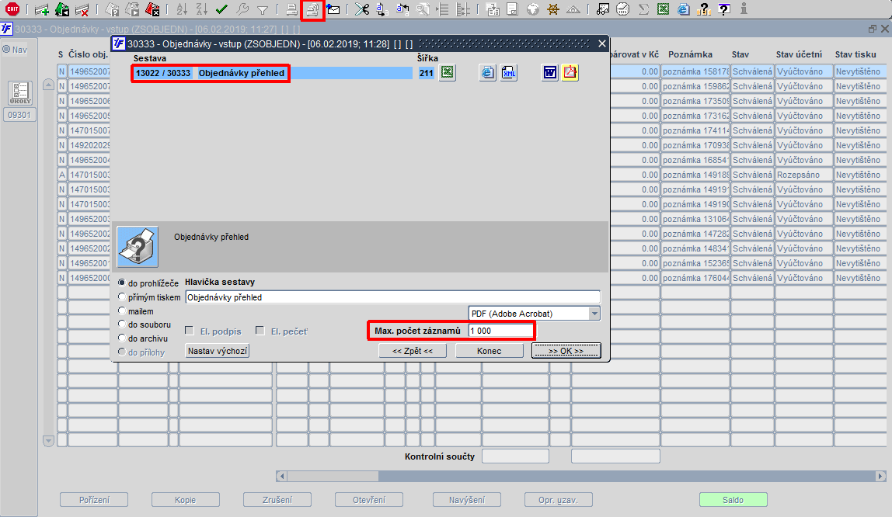The width and height of the screenshot is (892, 517).
Task: Export report to Word in dialog
Action: click(549, 73)
